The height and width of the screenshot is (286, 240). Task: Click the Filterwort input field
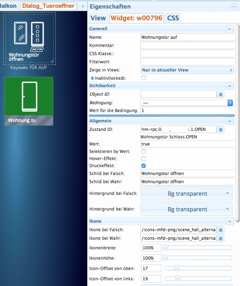188,62
